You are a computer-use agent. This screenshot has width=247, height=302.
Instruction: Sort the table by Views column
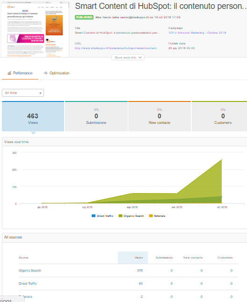pyautogui.click(x=133, y=258)
